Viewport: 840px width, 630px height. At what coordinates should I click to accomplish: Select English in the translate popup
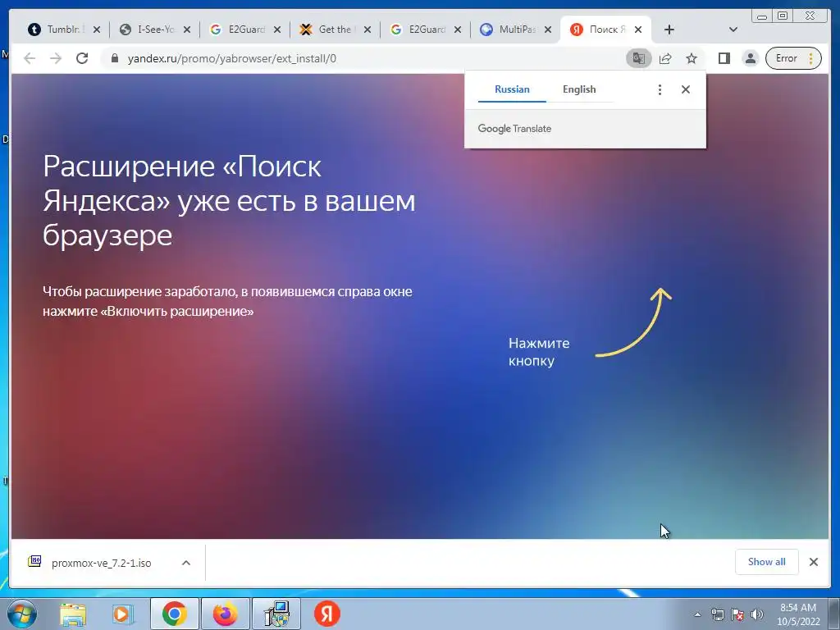point(579,89)
